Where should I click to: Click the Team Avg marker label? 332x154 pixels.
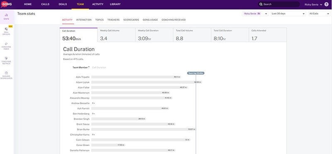pos(196,73)
